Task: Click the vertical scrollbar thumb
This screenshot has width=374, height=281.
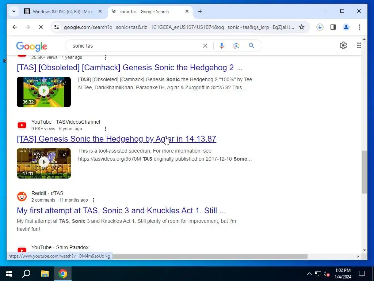Action: coord(364,172)
